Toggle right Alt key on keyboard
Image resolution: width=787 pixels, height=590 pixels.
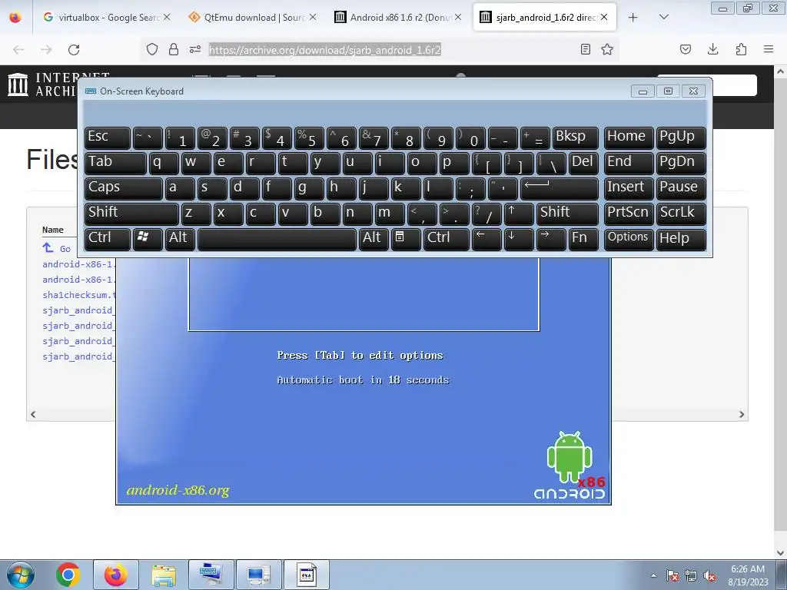point(374,239)
